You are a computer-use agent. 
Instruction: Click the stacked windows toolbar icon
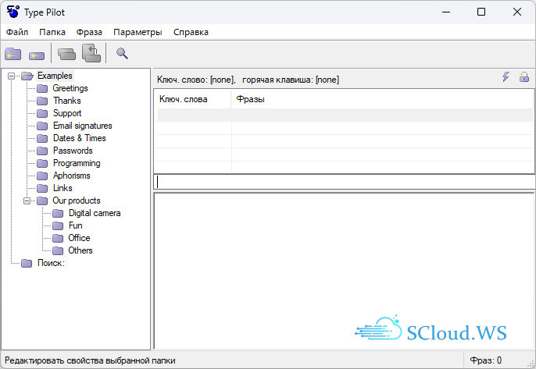point(67,54)
